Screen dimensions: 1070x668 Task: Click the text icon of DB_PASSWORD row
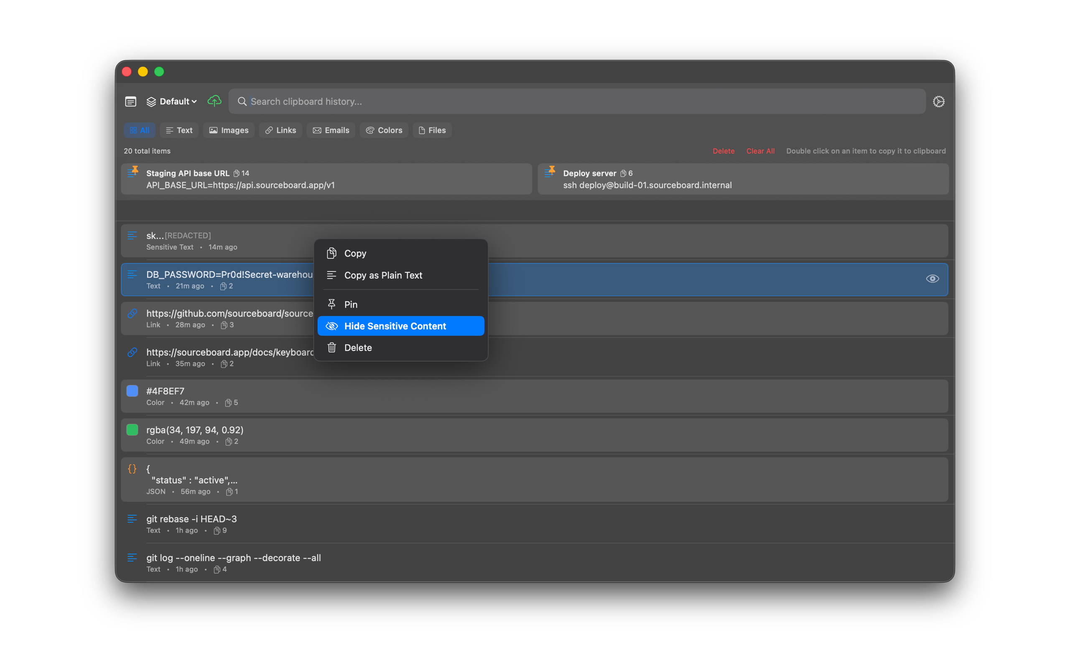click(x=132, y=274)
